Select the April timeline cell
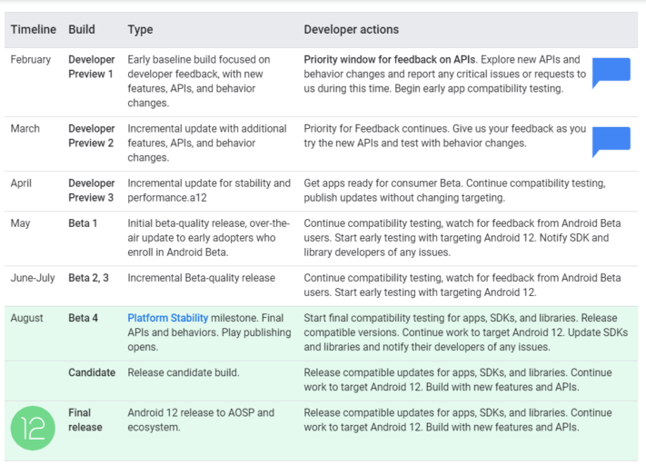 21,183
